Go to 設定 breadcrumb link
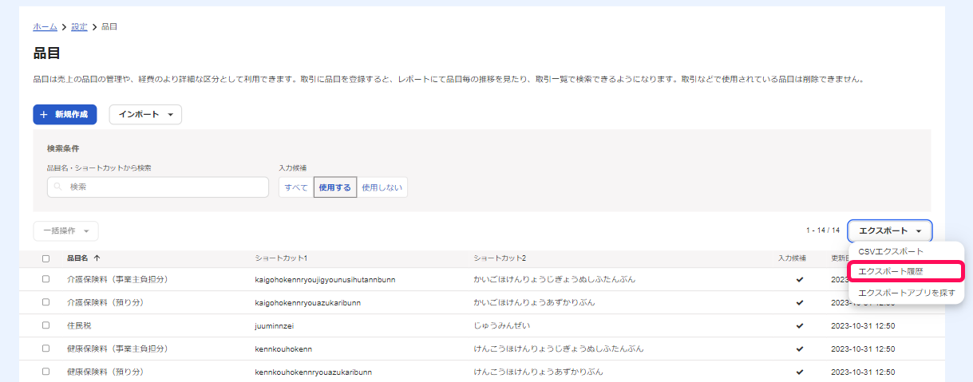 click(79, 27)
